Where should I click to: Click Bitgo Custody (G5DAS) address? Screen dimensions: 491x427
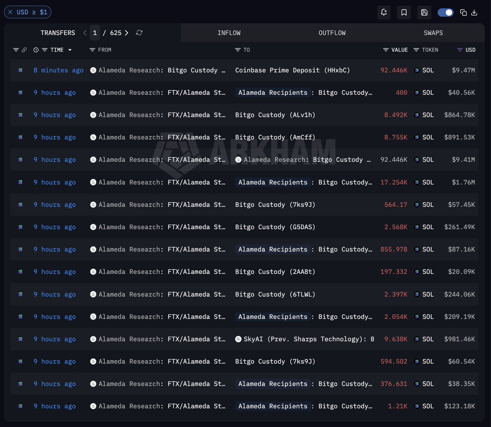275,227
